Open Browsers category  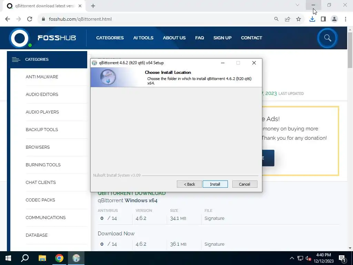tap(38, 147)
